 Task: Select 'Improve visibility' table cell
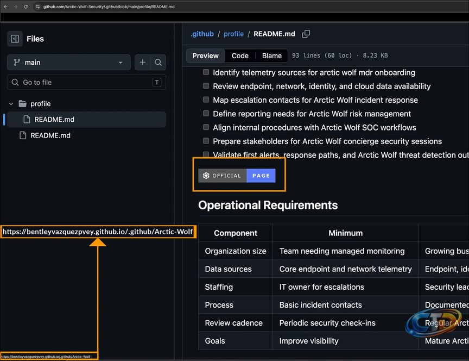point(345,341)
